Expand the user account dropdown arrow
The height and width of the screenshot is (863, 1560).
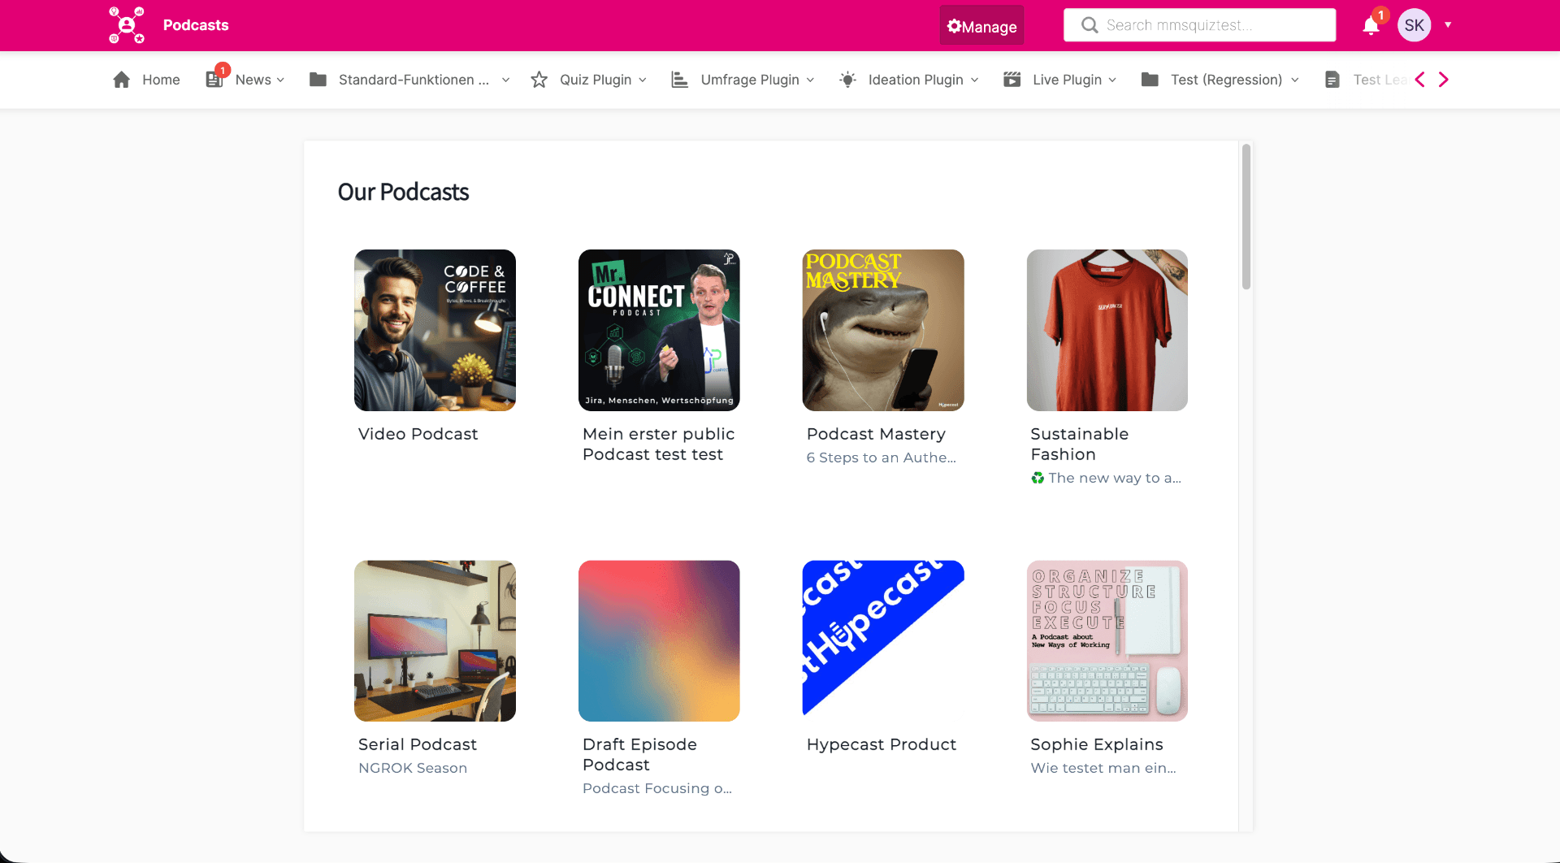(x=1448, y=25)
